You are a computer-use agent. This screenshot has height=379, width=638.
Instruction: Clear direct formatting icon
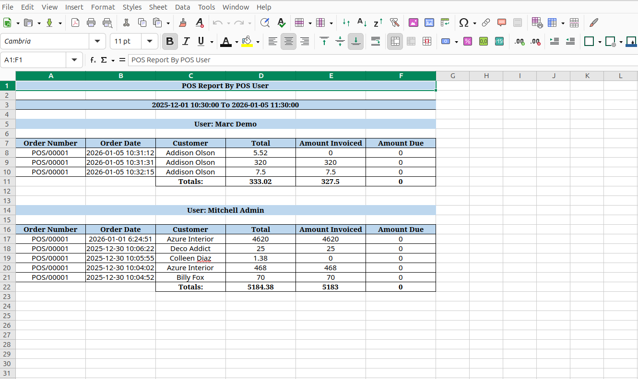pos(200,23)
